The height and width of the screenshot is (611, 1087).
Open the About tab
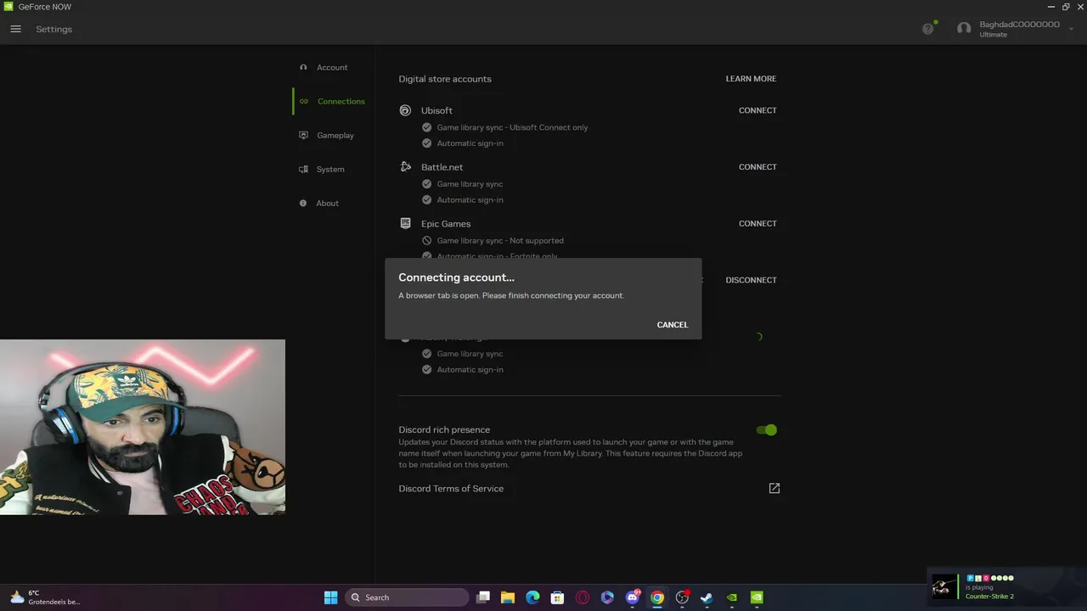(x=327, y=203)
